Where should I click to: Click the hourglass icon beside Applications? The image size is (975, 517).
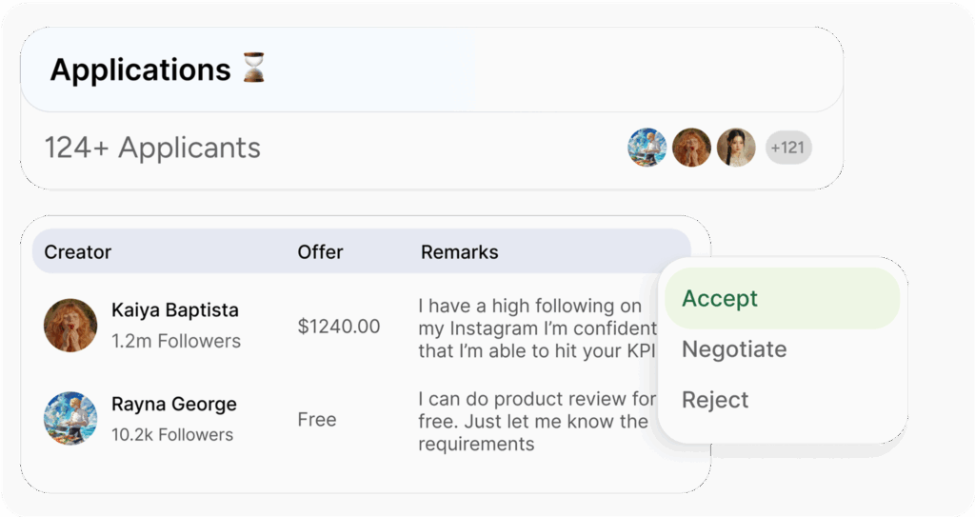(x=253, y=68)
